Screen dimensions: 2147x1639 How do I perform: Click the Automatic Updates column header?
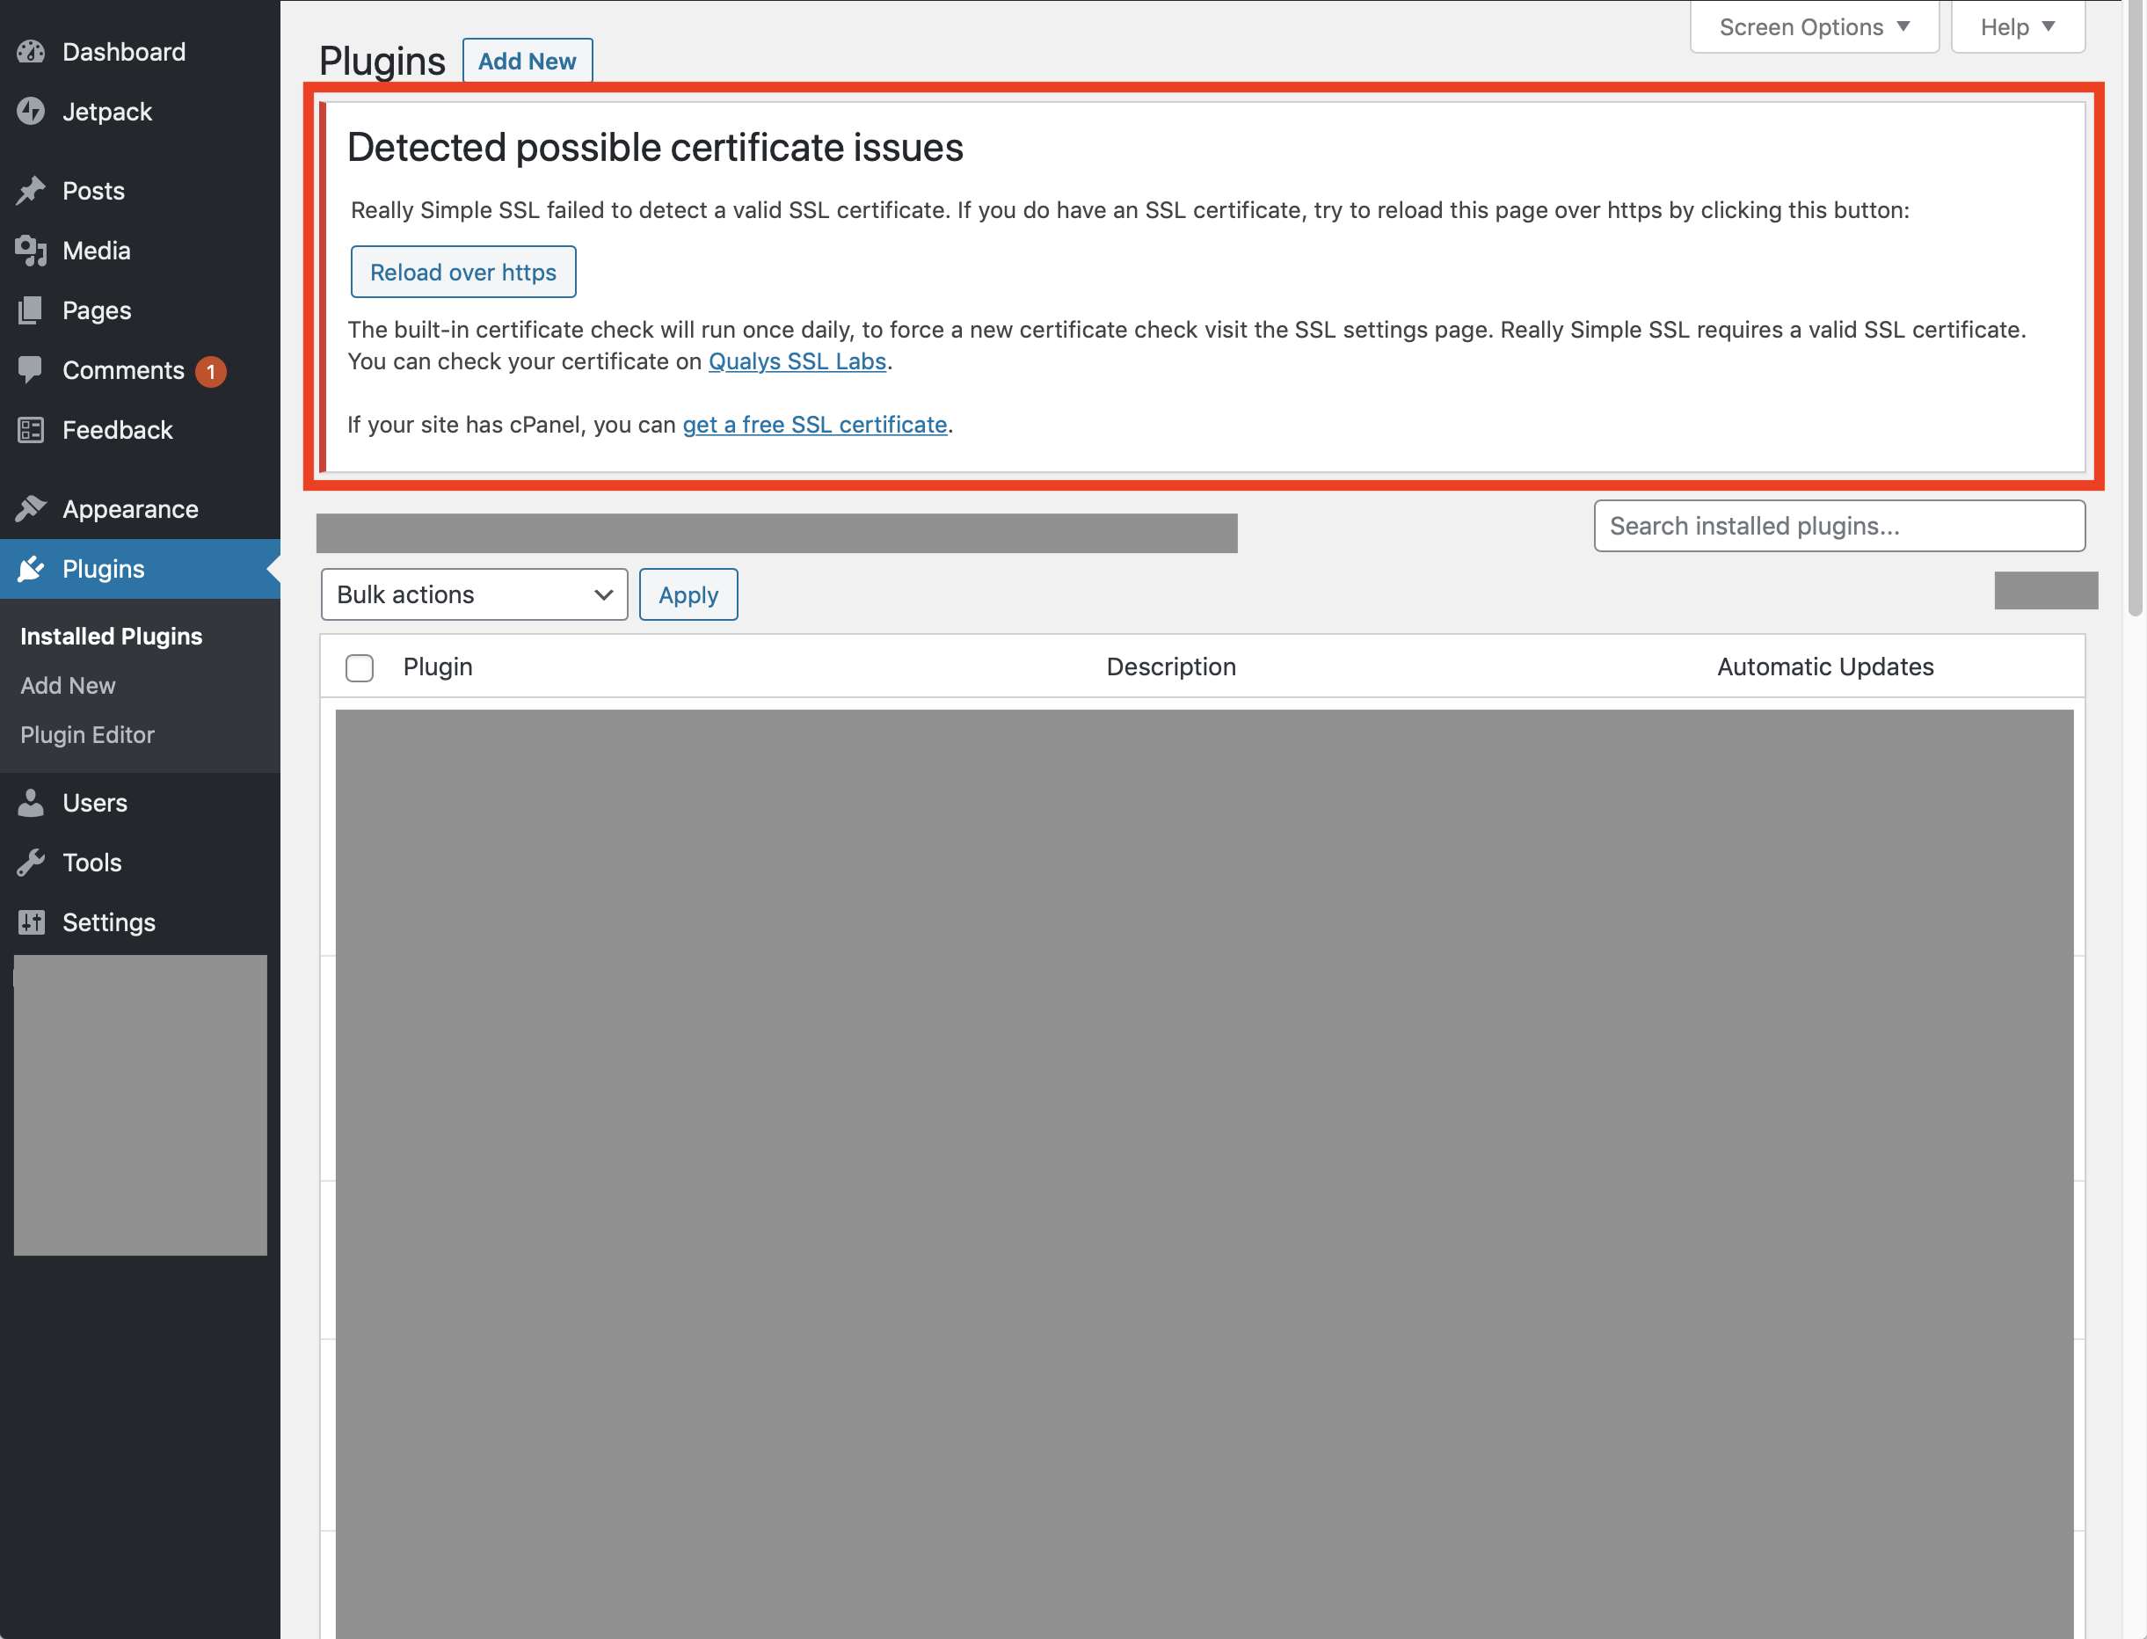pos(1825,667)
